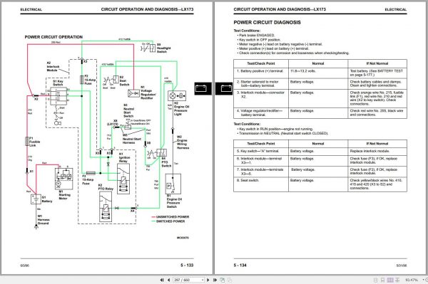Click the UNSWITCHED POWER legend entry

point(170,217)
